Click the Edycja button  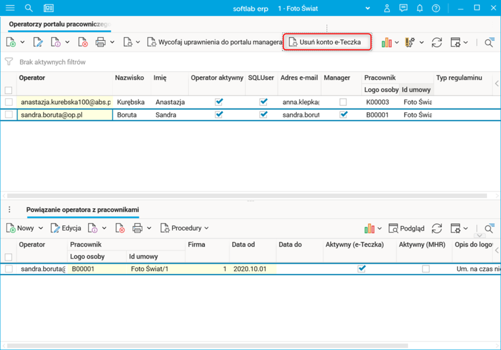[66, 228]
